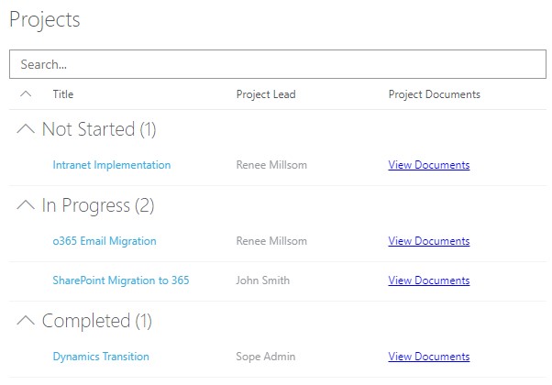Click the collapse-all chevron beside Title header

click(26, 93)
